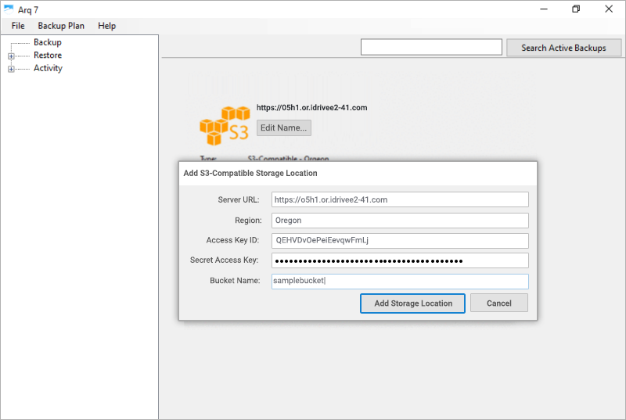The width and height of the screenshot is (626, 420).
Task: Focus the Bucket Name field
Action: click(400, 282)
